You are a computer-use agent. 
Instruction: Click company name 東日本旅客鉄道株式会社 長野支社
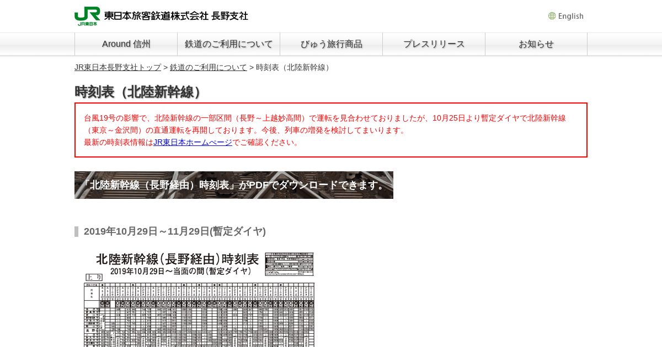click(x=176, y=15)
